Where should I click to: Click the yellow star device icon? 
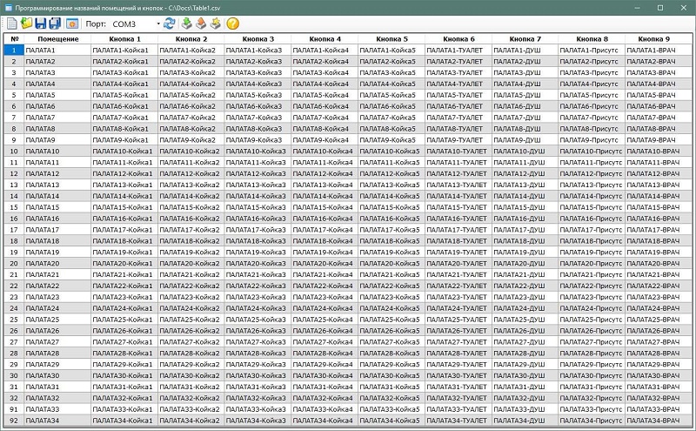216,24
